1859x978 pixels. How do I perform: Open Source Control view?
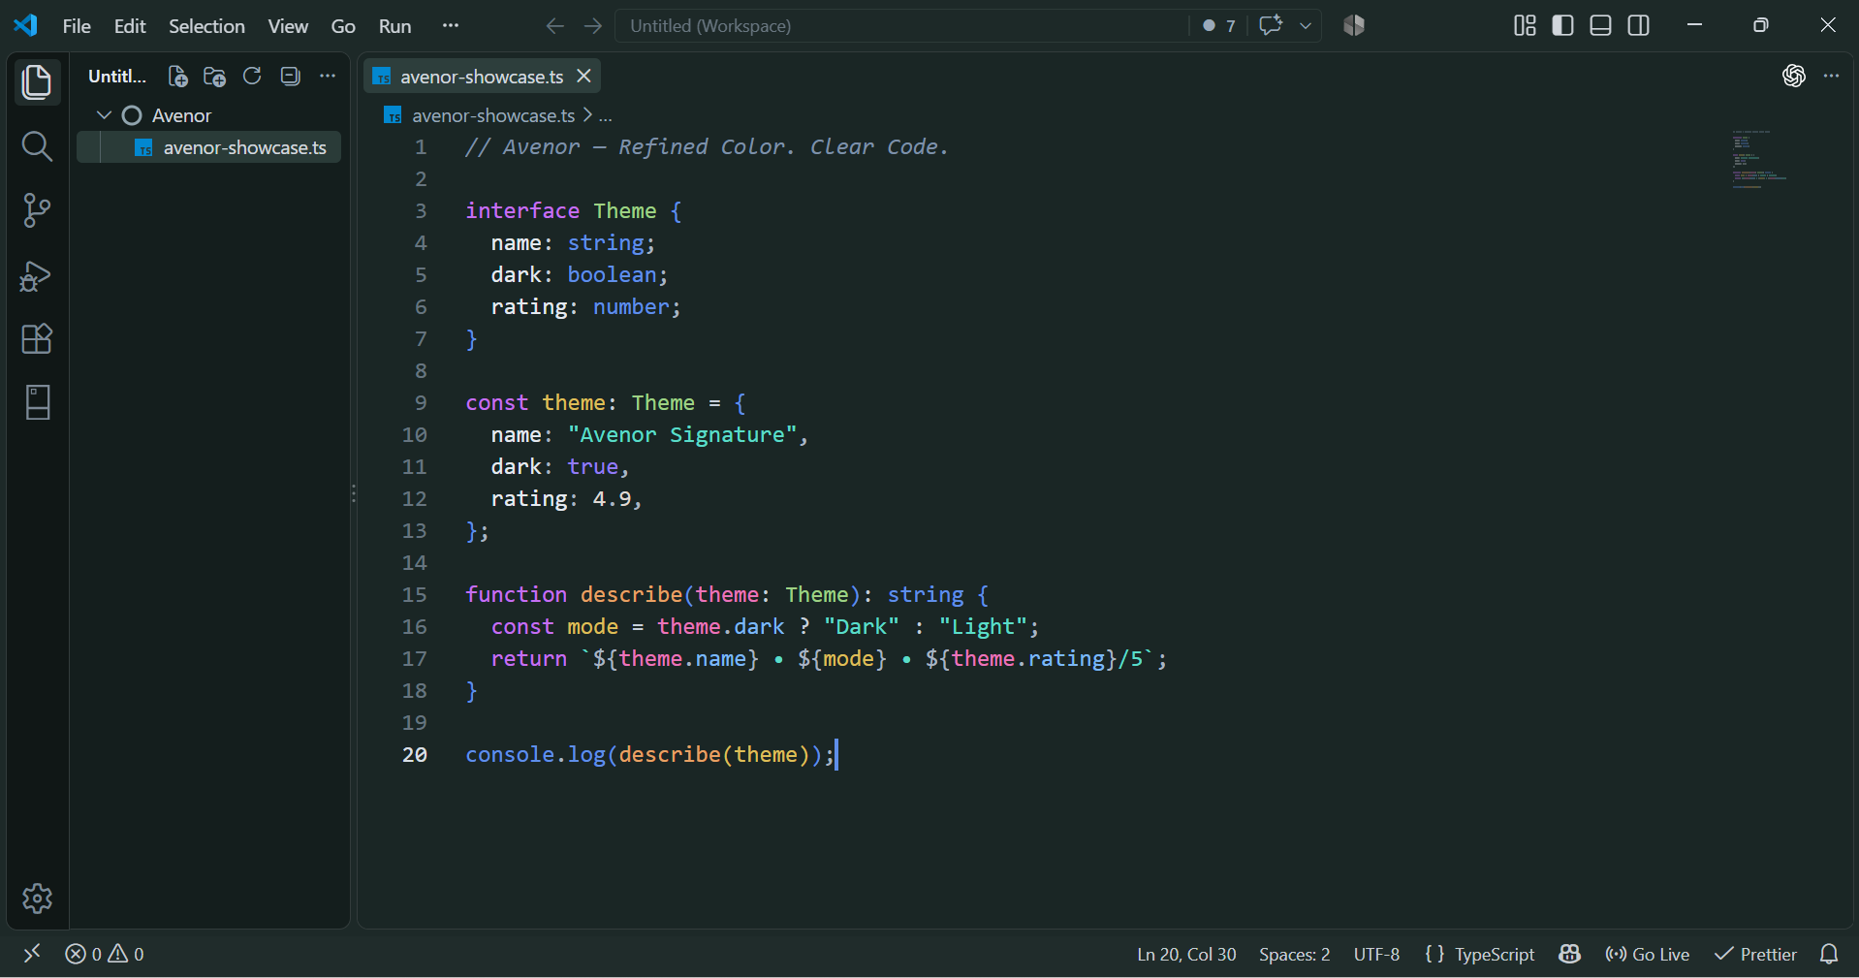click(37, 210)
